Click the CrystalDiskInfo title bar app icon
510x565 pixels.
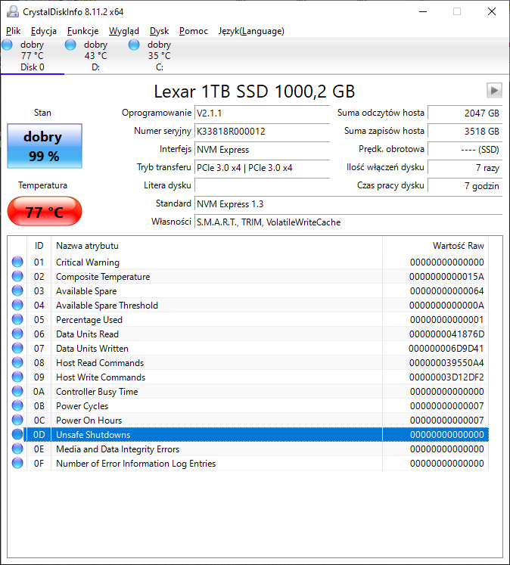pos(13,12)
